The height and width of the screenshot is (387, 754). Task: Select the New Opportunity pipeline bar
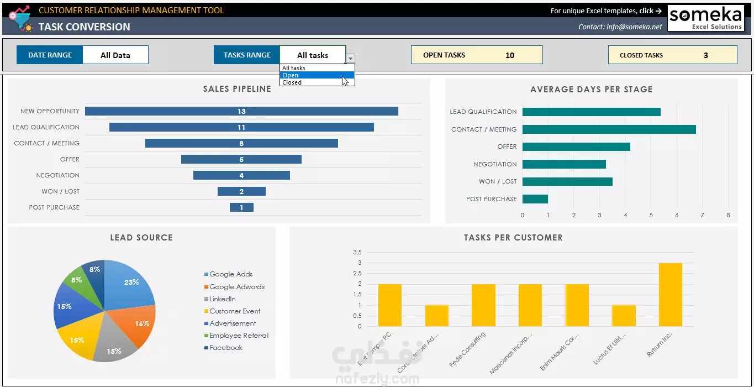coord(241,111)
